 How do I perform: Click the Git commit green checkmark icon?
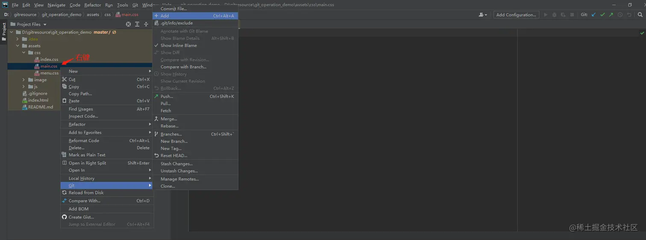602,14
